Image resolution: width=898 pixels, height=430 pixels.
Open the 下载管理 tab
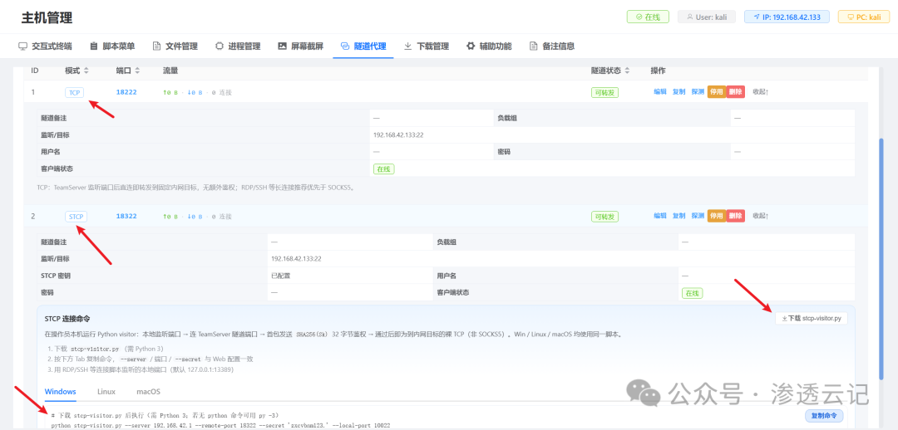(x=426, y=46)
